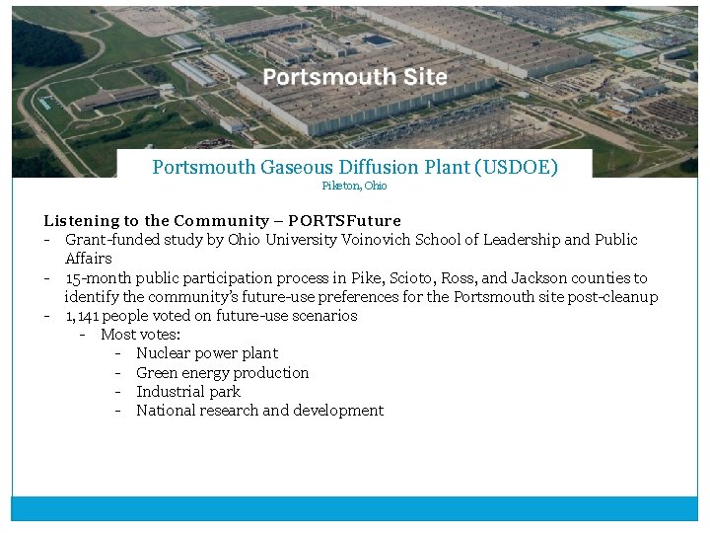This screenshot has height=533, width=710.
Task: Select 'Listening to the Community – PORTSFuture' heading
Action: point(222,221)
